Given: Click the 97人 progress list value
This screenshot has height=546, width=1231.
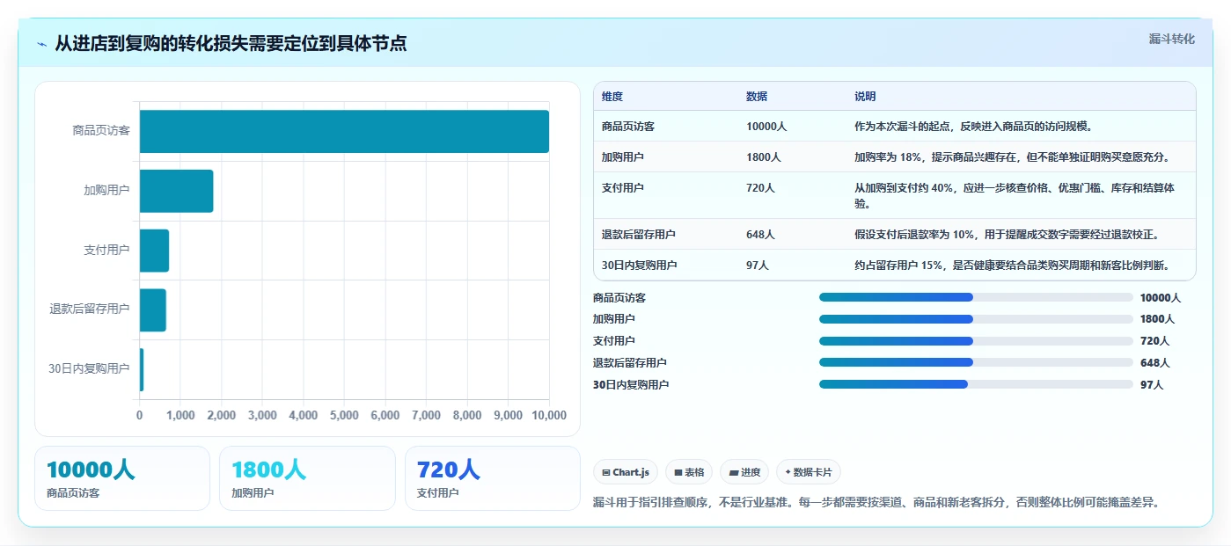Looking at the screenshot, I should 1152,384.
